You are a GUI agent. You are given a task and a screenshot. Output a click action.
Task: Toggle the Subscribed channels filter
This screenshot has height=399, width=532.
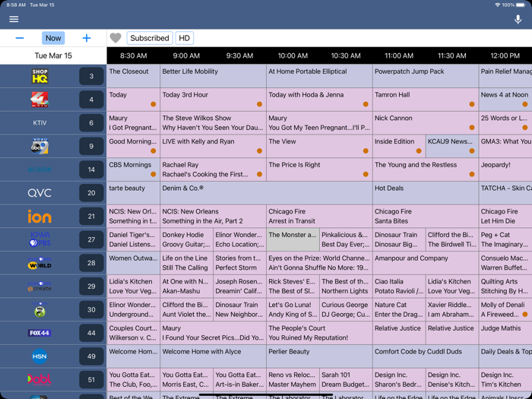click(x=150, y=38)
